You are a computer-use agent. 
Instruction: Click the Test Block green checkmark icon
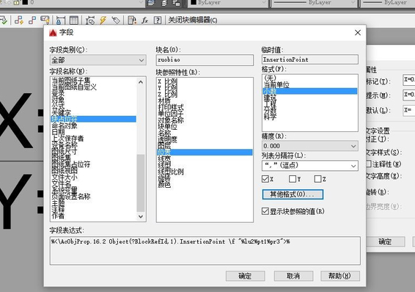(3, 21)
